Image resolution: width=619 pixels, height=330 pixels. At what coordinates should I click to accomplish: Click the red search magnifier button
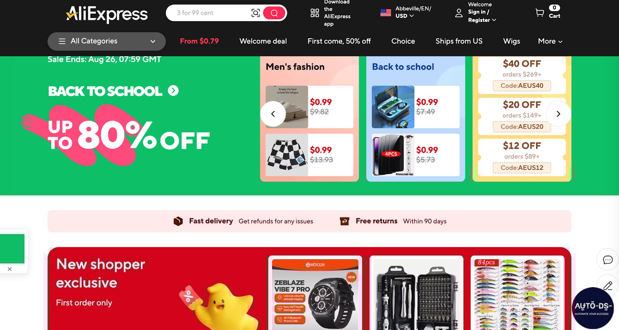click(274, 13)
